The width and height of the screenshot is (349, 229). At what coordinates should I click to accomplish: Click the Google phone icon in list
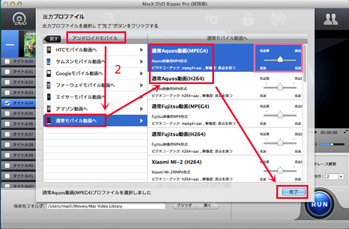(x=49, y=73)
